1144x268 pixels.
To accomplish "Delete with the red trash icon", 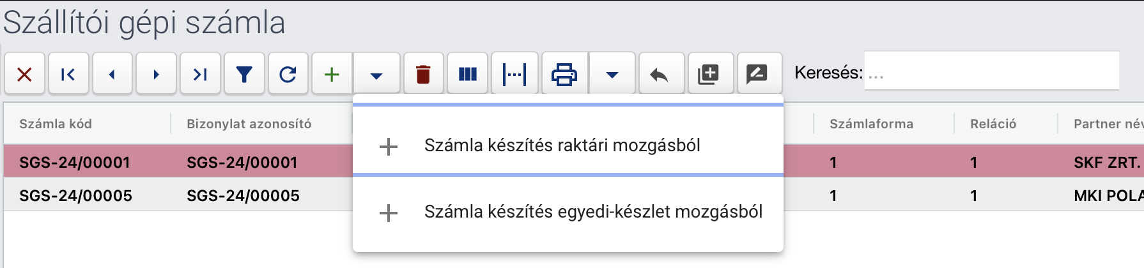I will point(423,74).
